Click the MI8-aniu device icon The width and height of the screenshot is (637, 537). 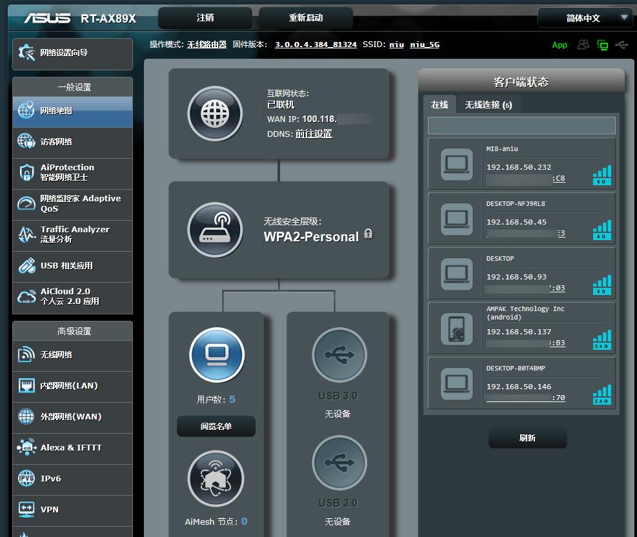(x=457, y=164)
